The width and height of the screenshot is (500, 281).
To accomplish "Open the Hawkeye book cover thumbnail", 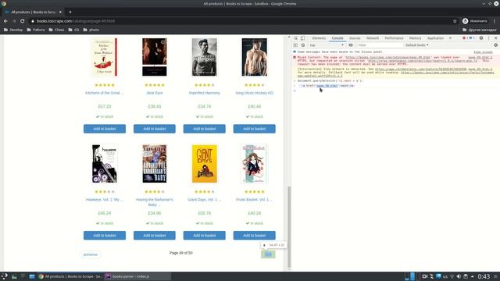I will [105, 164].
